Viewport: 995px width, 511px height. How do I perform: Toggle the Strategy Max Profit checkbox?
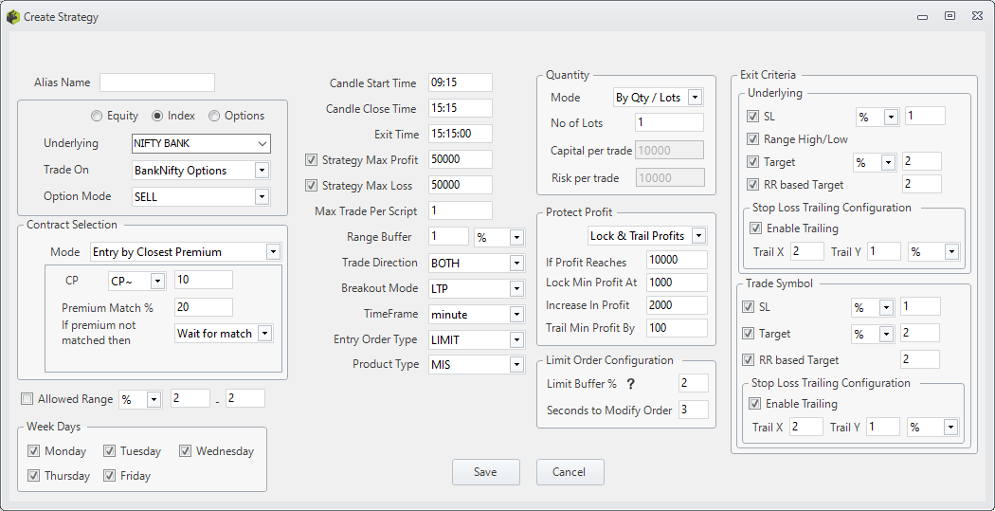(x=312, y=160)
